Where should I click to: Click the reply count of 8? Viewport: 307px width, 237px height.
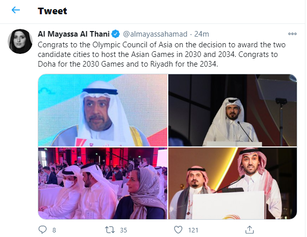[x=54, y=230]
